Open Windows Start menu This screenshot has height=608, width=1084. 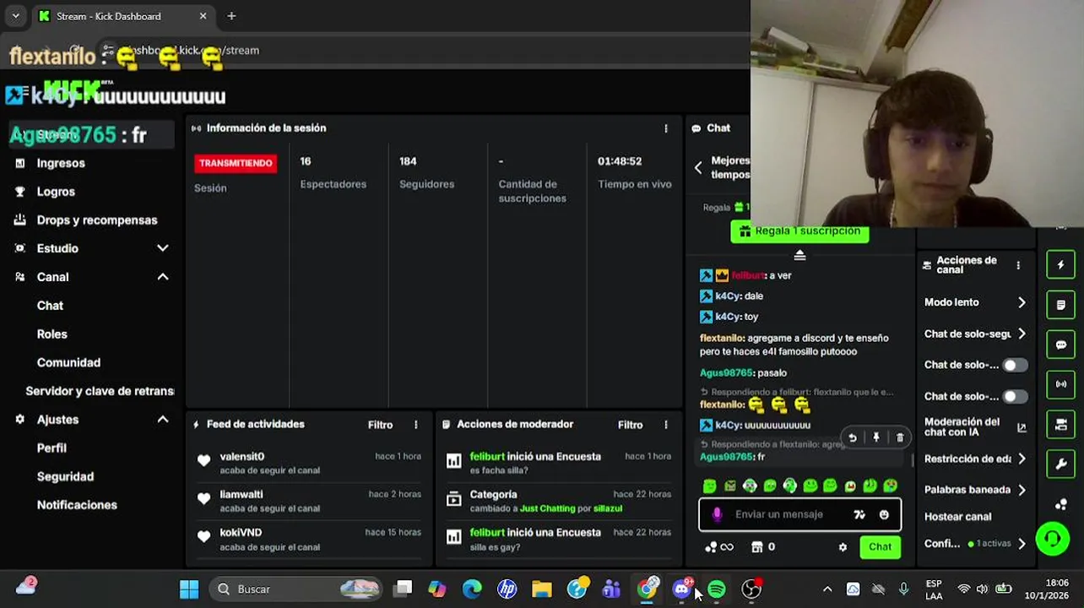coord(189,589)
